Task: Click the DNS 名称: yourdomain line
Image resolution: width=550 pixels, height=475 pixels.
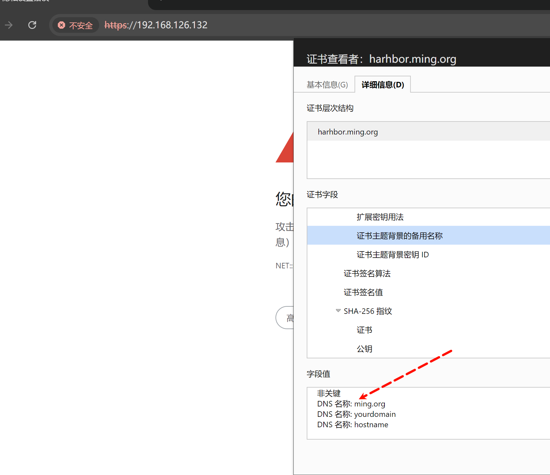Action: coord(356,414)
